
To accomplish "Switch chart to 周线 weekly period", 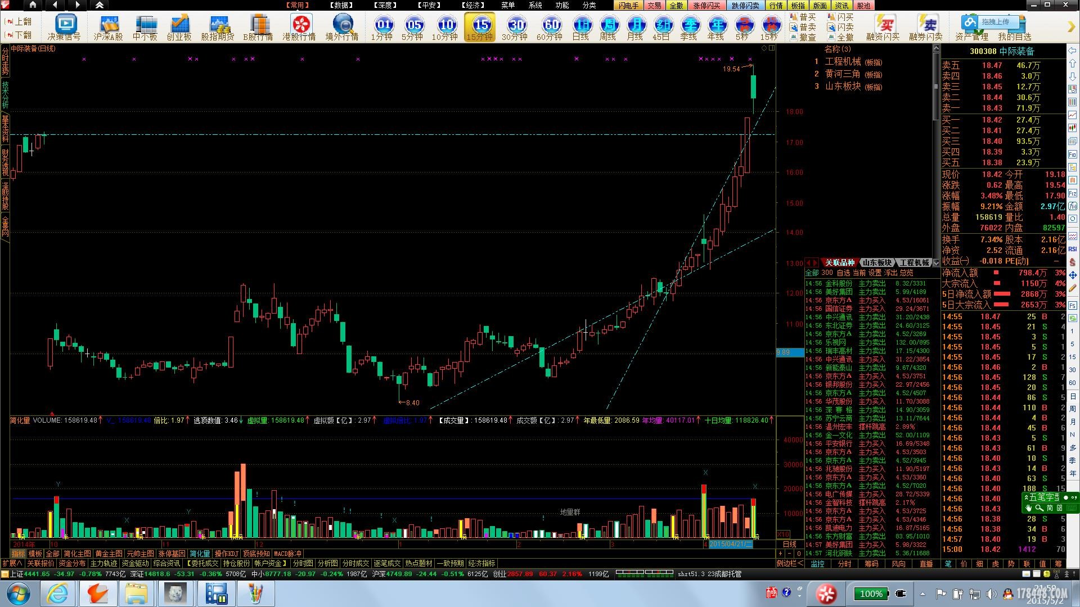I will [609, 27].
